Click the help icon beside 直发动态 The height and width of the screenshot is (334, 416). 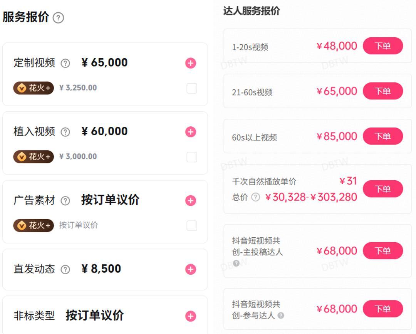click(x=65, y=269)
